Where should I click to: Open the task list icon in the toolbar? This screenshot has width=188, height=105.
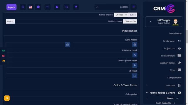coord(67,7)
